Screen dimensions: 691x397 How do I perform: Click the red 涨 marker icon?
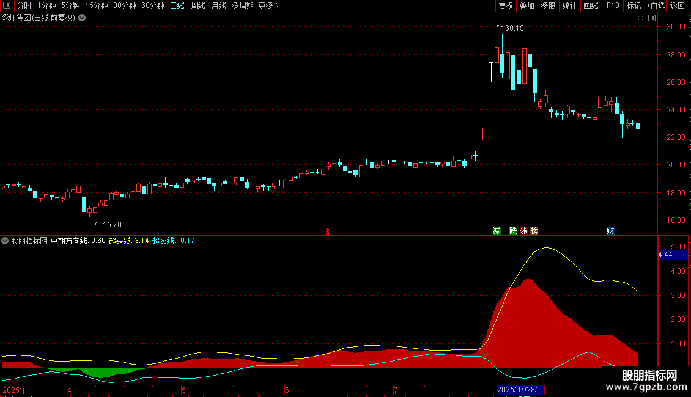[x=523, y=231]
